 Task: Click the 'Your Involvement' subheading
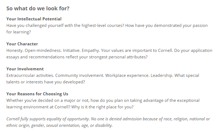[x=25, y=69]
